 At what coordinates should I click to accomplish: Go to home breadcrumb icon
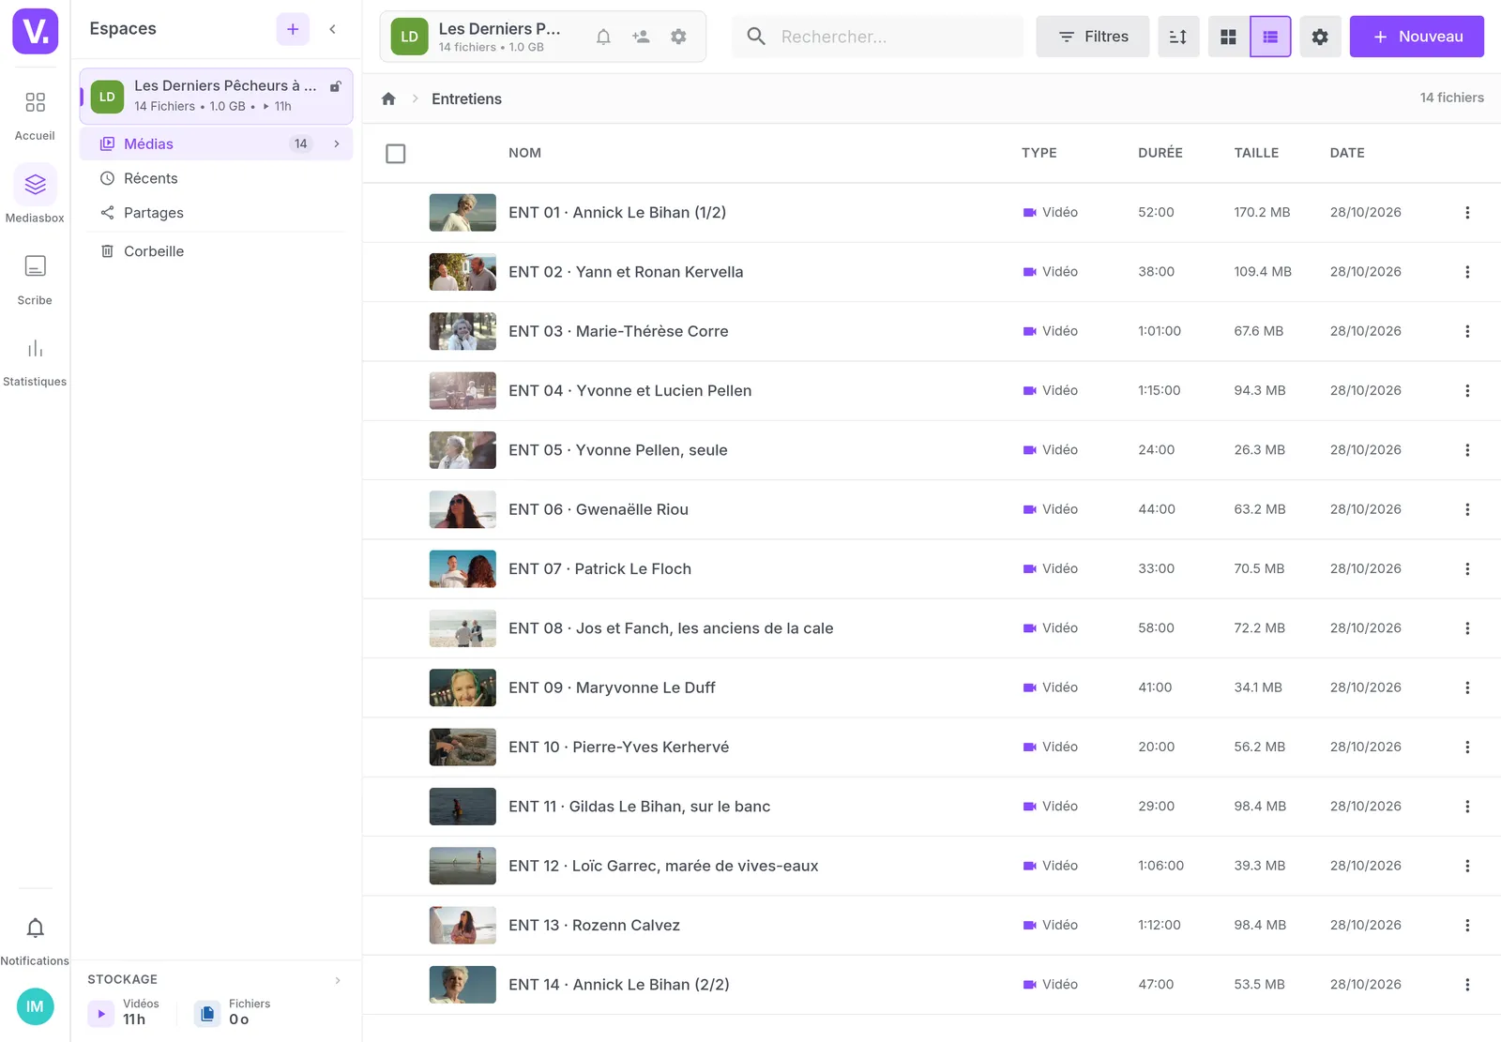[388, 98]
